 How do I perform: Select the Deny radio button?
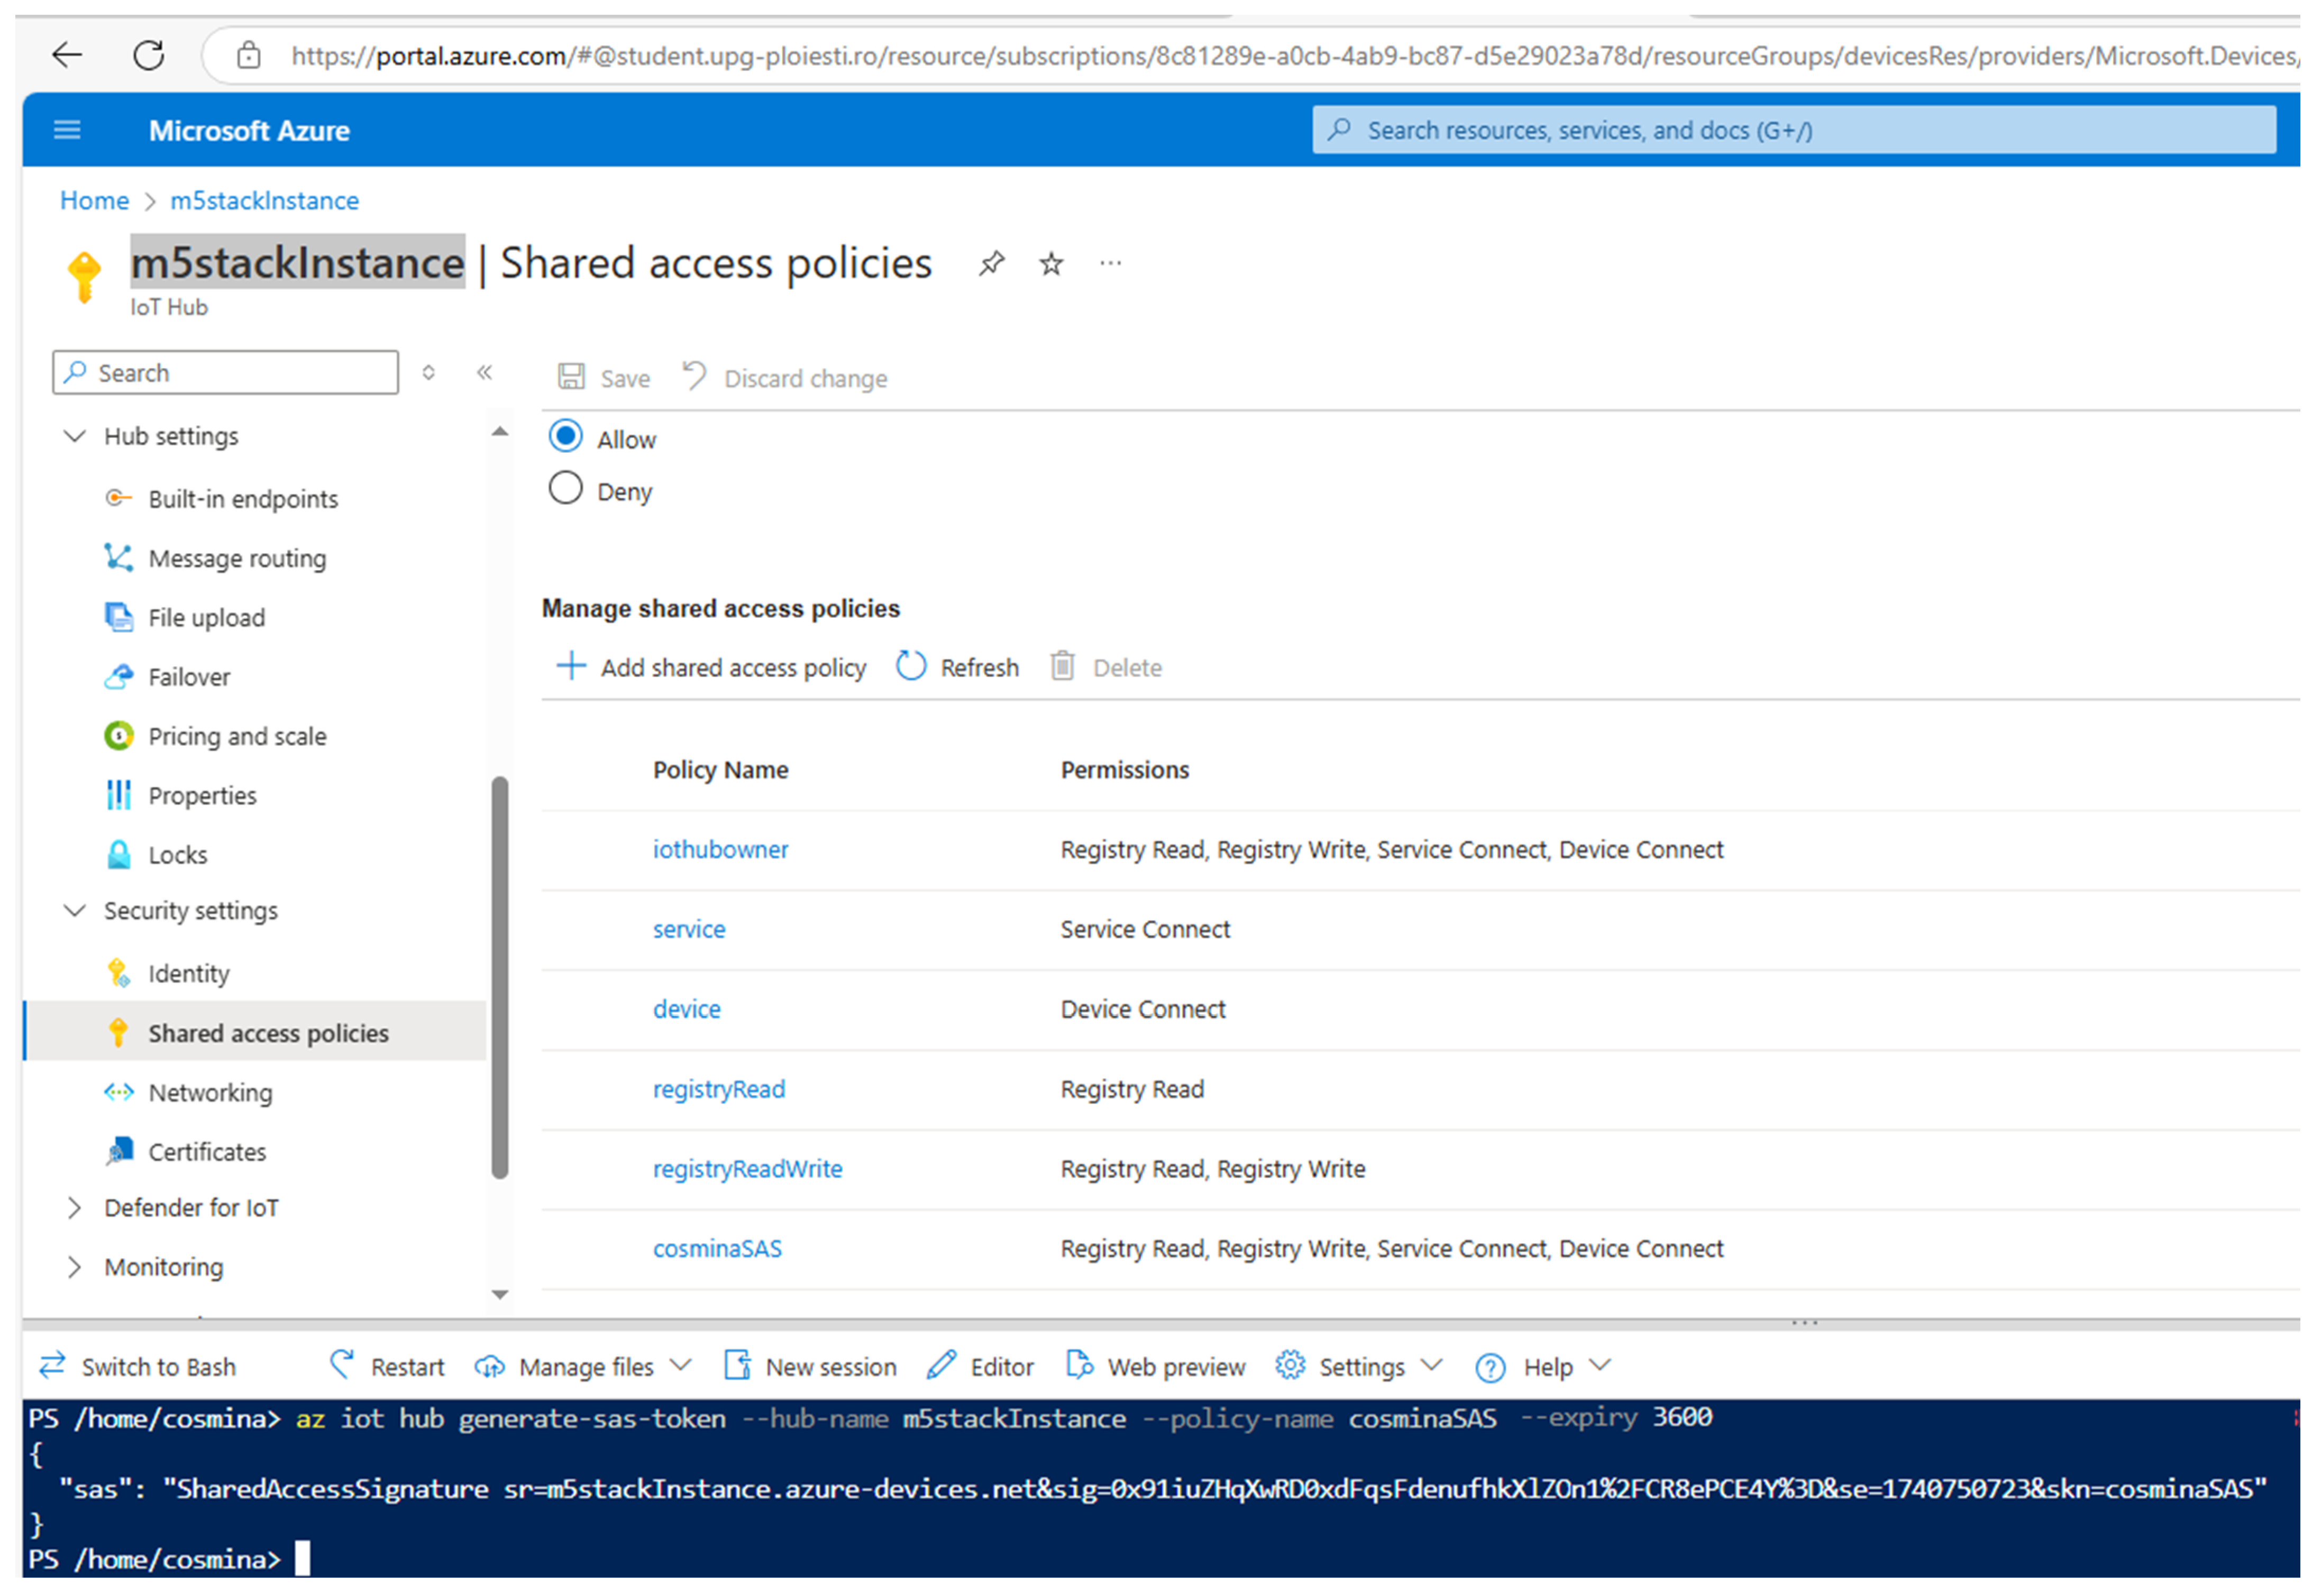565,489
